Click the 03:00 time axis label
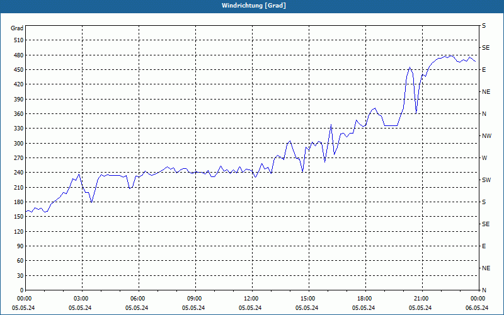504x315 pixels. (x=83, y=299)
